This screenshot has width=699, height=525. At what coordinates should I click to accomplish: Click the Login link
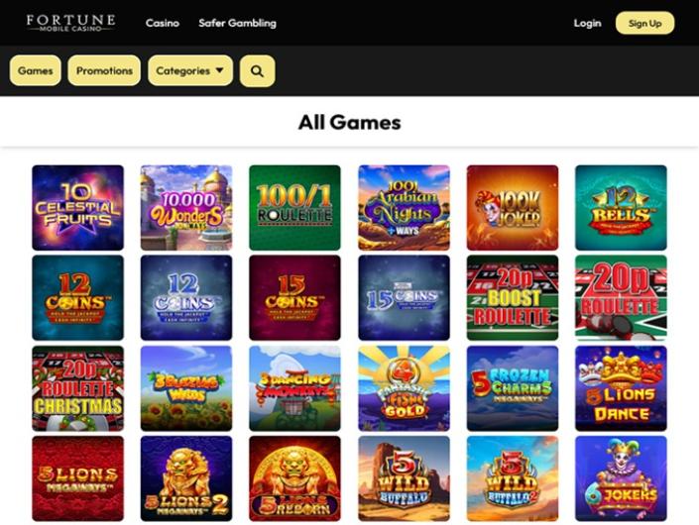587,23
